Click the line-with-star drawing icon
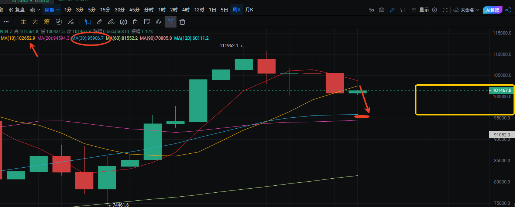The image size is (515, 207). [x=71, y=22]
